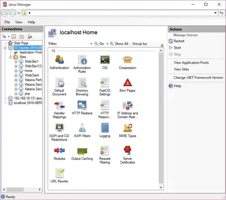Collapse the IIS Express server node

5,48
